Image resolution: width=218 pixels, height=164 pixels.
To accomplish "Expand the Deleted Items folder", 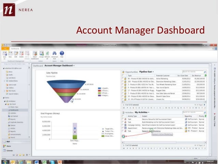I will 5,81.
